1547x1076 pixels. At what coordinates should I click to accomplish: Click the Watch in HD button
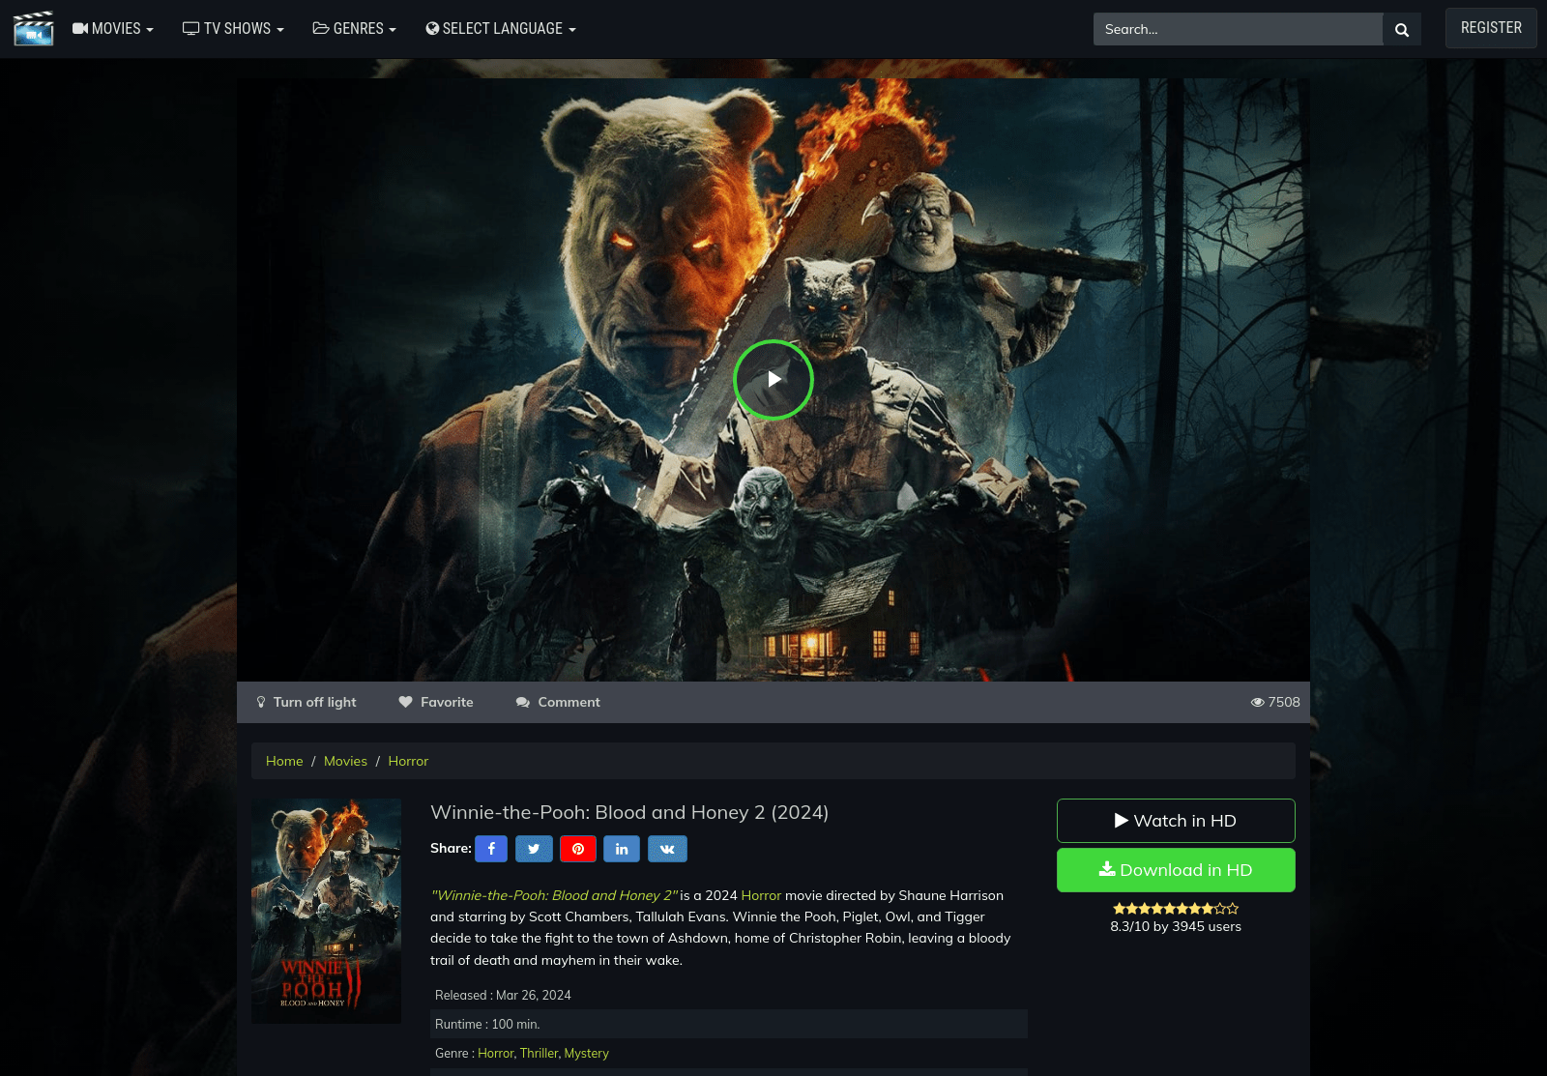click(1176, 821)
